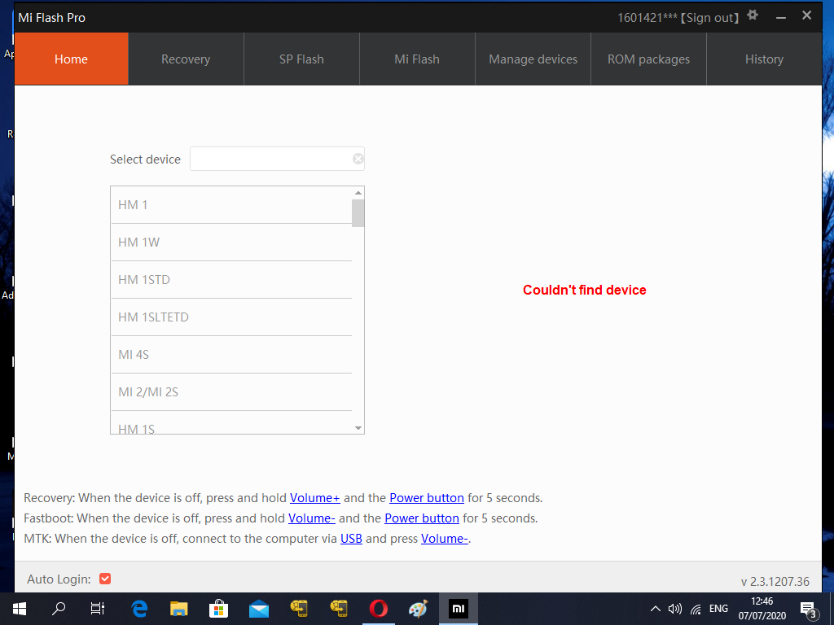Launch Microsoft Edge from taskbar

(x=139, y=609)
